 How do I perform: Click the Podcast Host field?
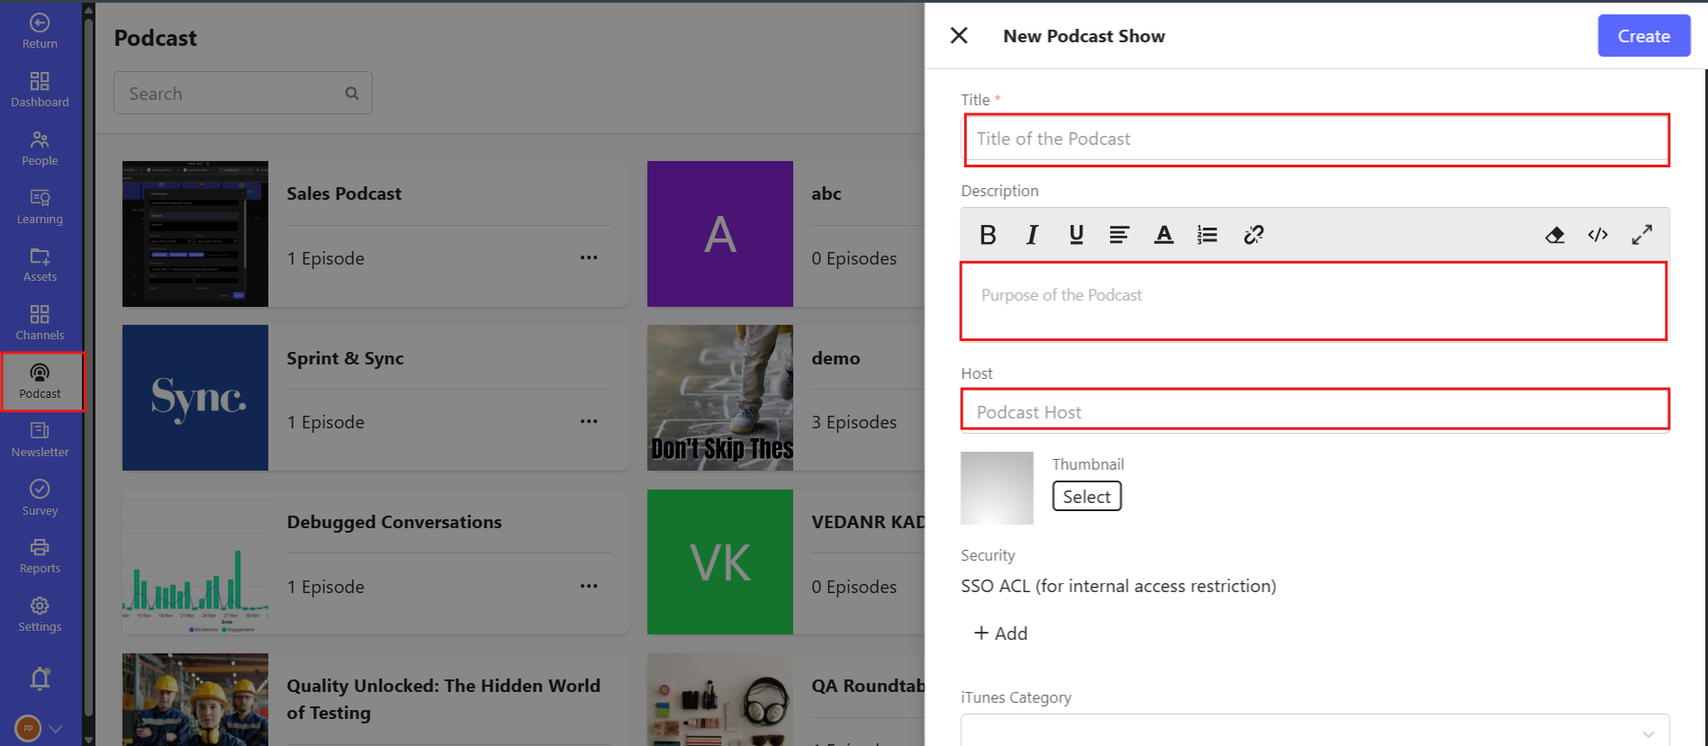1315,411
